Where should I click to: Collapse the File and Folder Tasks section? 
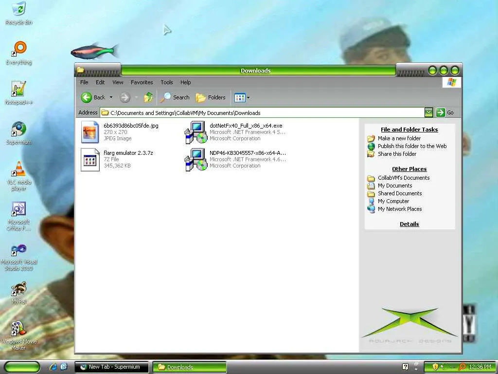(409, 130)
